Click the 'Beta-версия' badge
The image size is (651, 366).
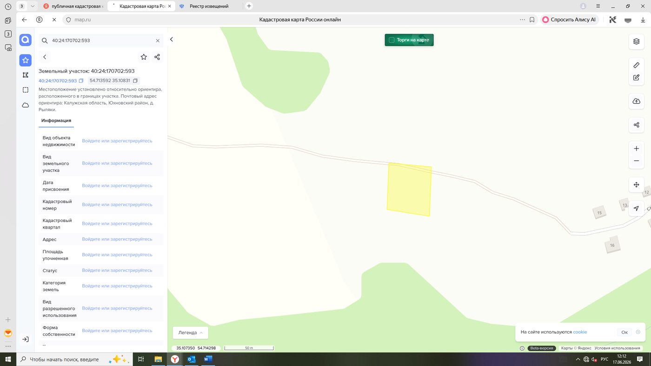pos(542,348)
